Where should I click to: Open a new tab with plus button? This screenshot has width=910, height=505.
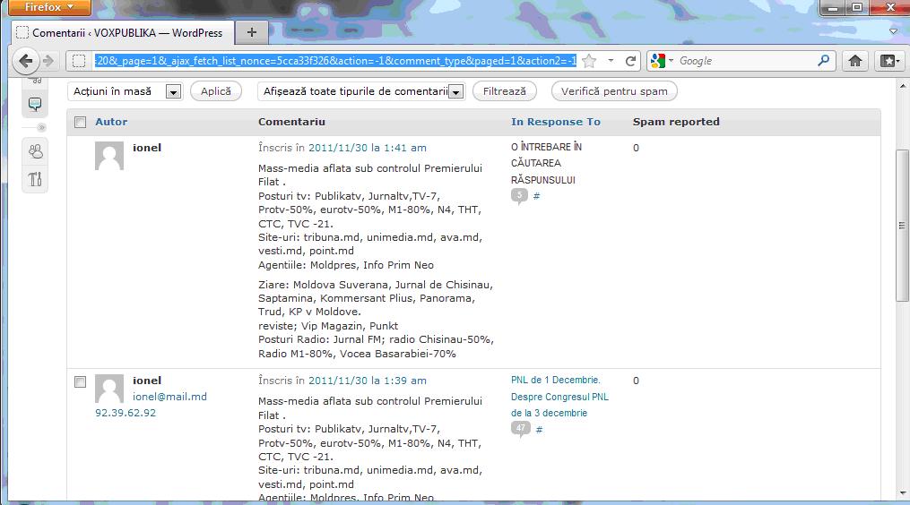coord(251,32)
